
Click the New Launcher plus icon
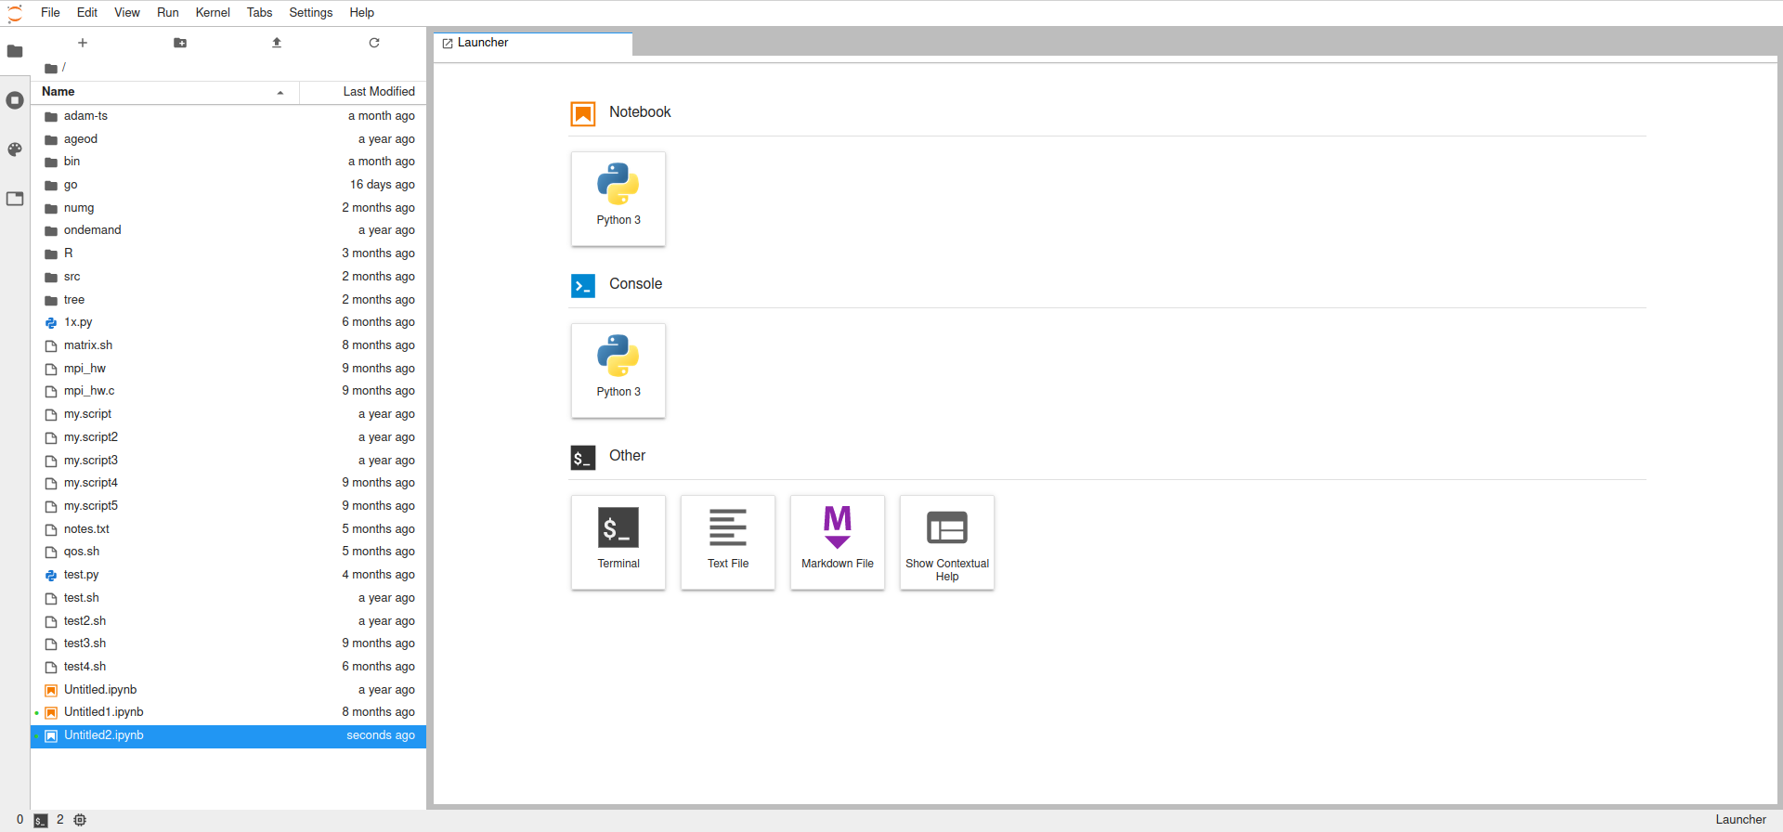click(x=83, y=43)
